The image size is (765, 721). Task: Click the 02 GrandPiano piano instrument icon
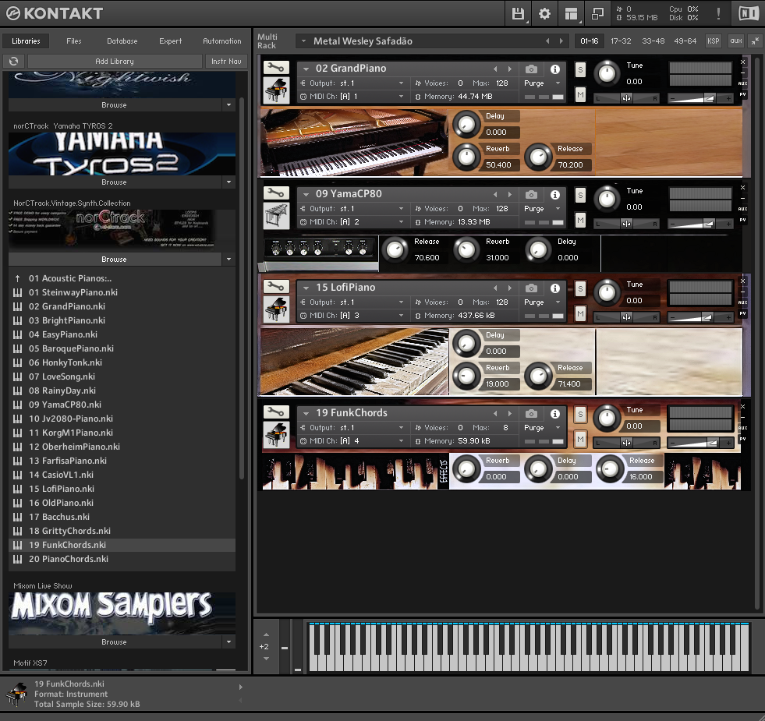coord(276,90)
